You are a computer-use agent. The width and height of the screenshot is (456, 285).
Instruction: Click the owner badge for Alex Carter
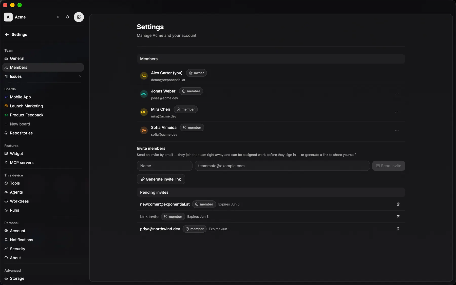pyautogui.click(x=196, y=73)
